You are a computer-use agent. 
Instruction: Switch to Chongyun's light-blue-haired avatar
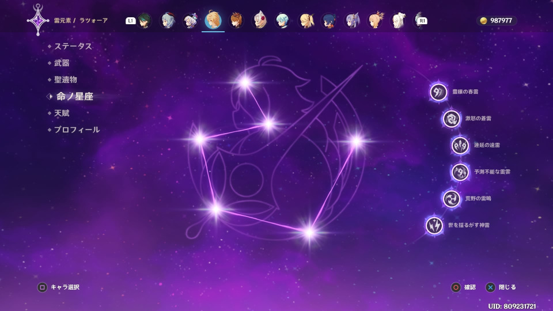(x=282, y=21)
